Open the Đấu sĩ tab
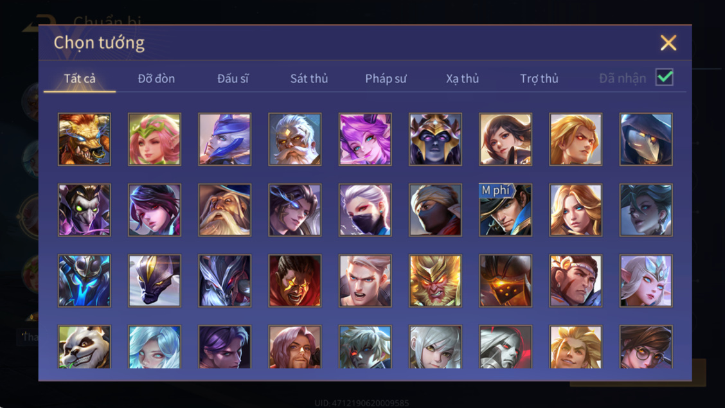The width and height of the screenshot is (725, 408). point(233,78)
